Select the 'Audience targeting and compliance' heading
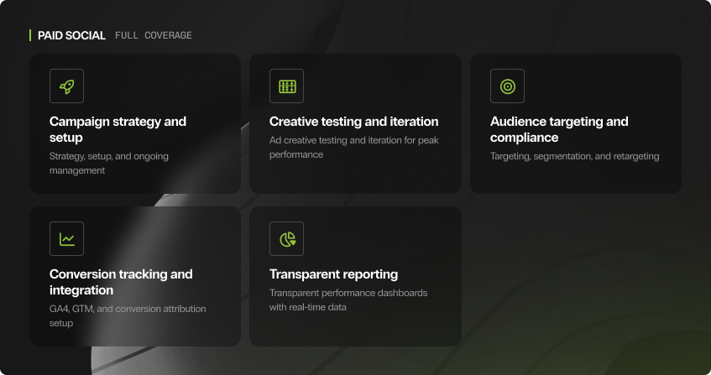The image size is (711, 375). tap(559, 129)
